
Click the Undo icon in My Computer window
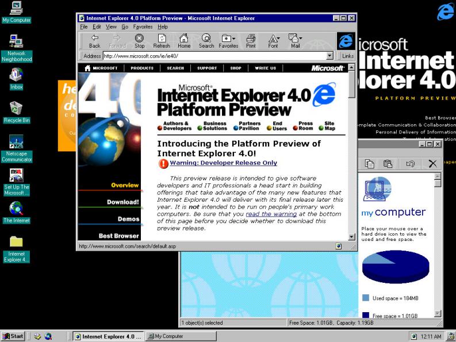click(x=411, y=164)
